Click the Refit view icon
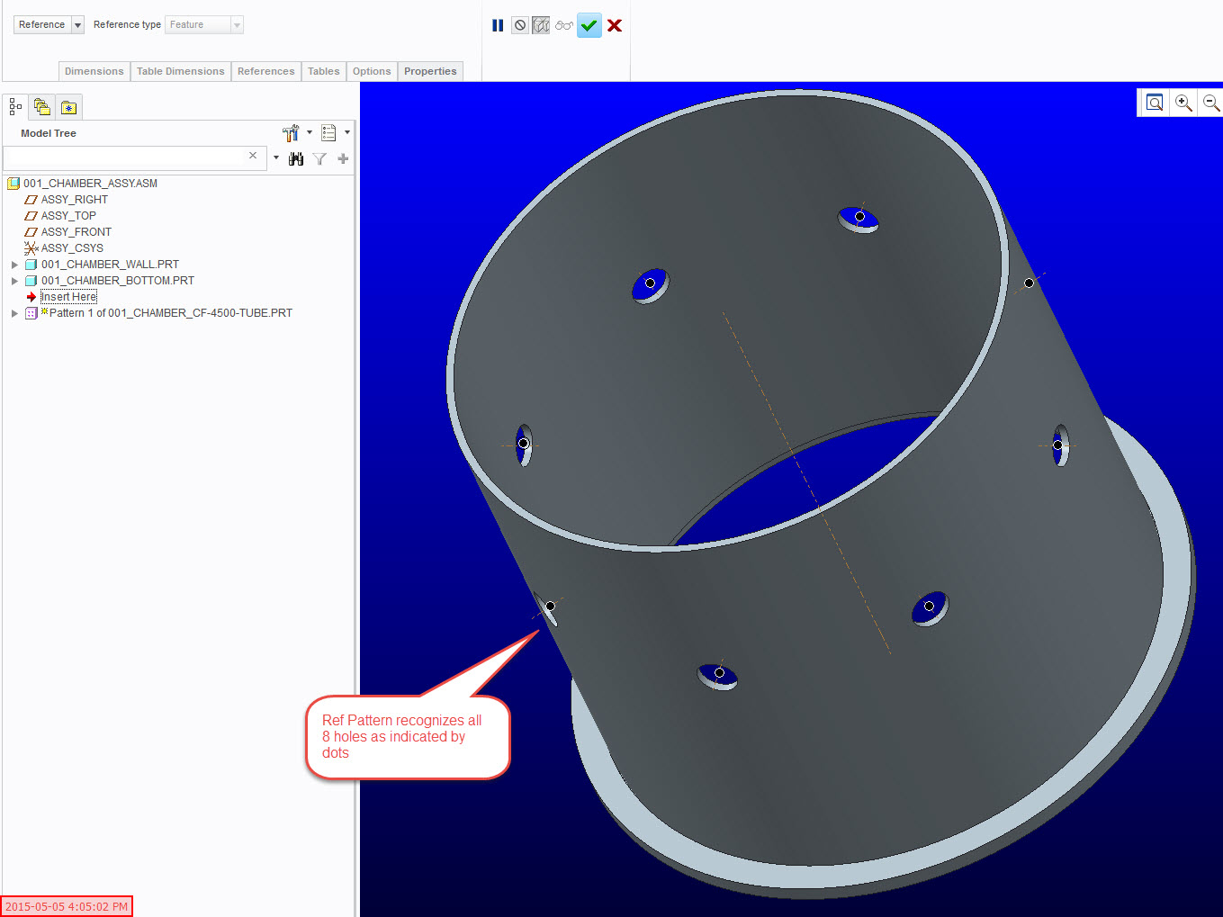Screen dimensions: 1223x917 1155,103
